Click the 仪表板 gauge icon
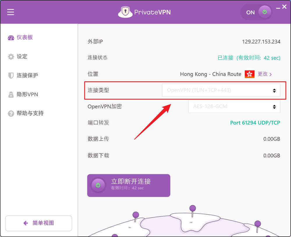Image resolution: width=291 pixels, height=237 pixels. (11, 38)
